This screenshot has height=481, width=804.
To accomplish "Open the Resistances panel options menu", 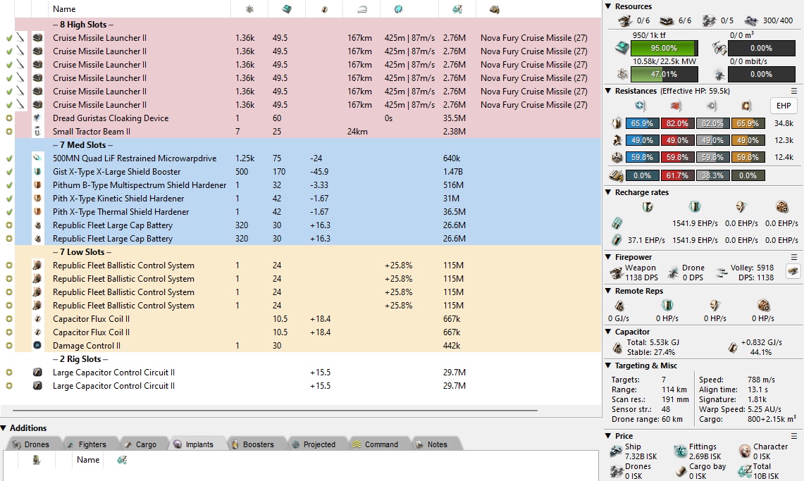I will [794, 91].
